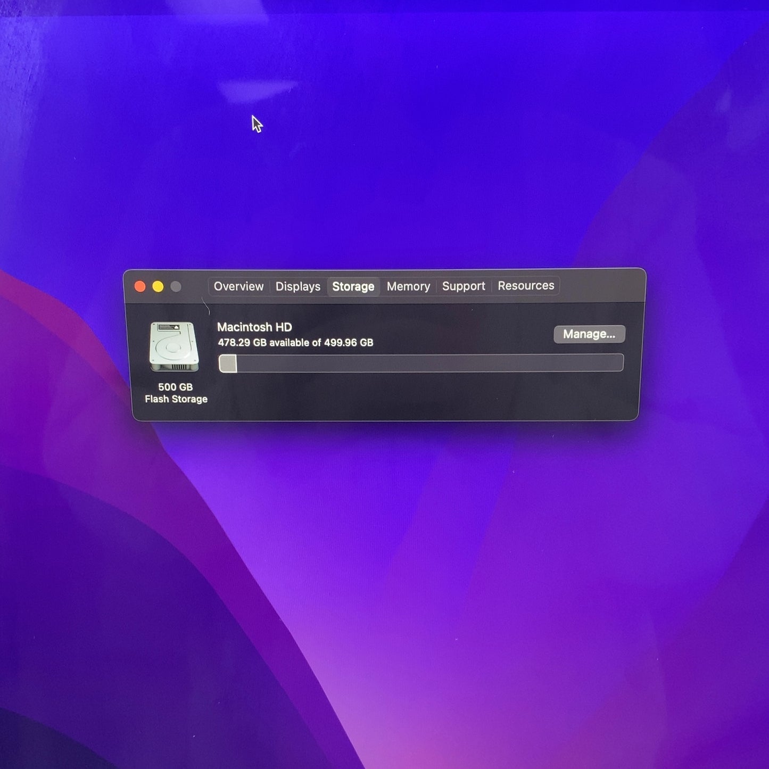
Task: Open the Displays tab
Action: click(297, 286)
